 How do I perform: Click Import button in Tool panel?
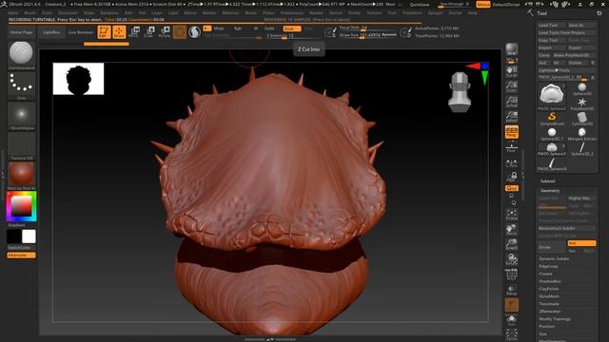point(552,47)
